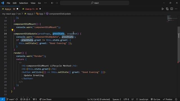Open the Selection menu
Screen dimensions: 180x101
[24, 3]
